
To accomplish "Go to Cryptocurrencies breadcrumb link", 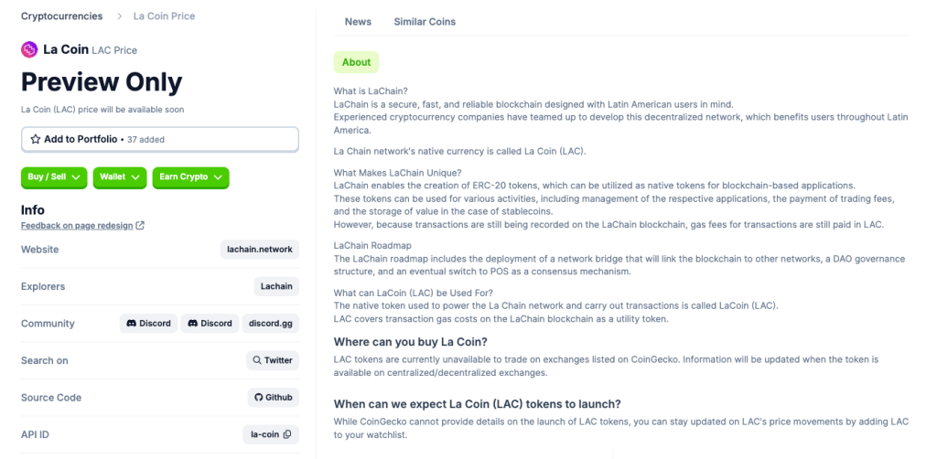I will click(x=61, y=16).
